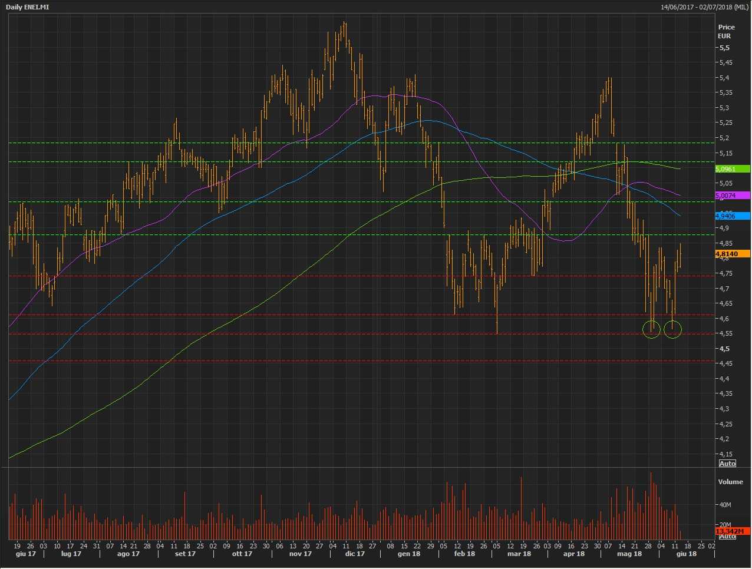The width and height of the screenshot is (752, 569).
Task: Click the giu 17 month label
Action: [25, 554]
